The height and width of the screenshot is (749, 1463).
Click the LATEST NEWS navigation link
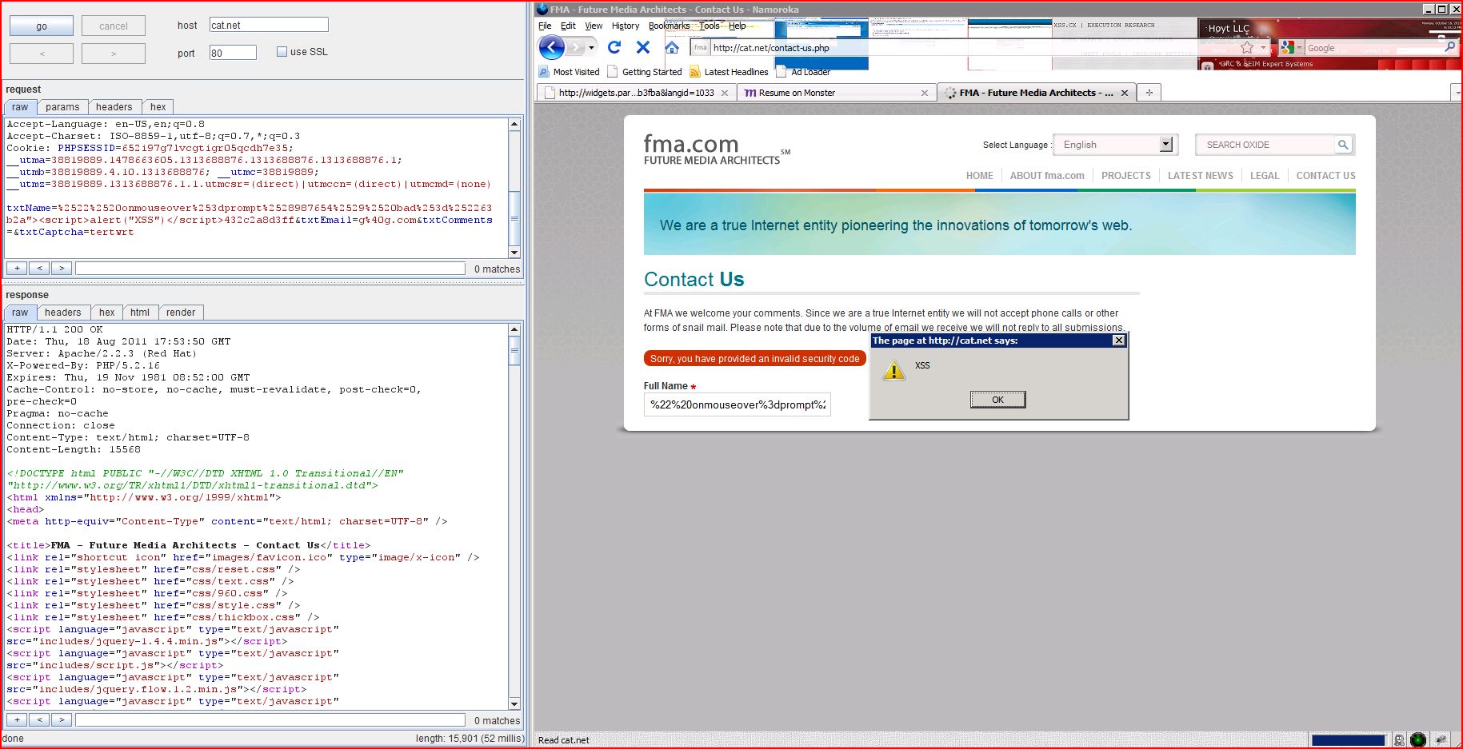coord(1200,176)
